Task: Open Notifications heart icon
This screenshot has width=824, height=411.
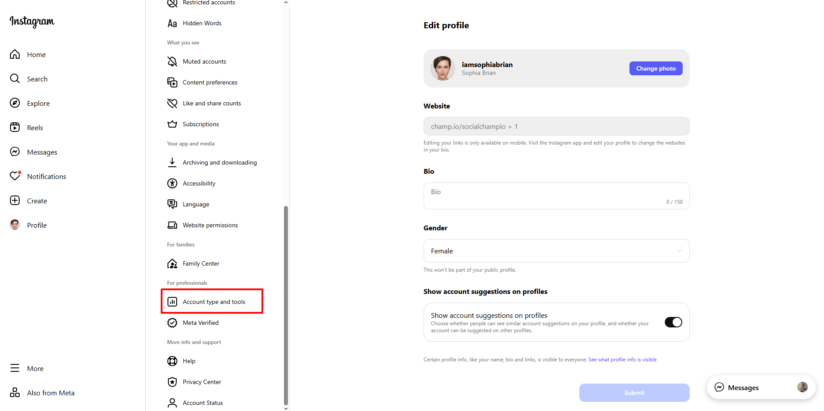Action: 15,176
